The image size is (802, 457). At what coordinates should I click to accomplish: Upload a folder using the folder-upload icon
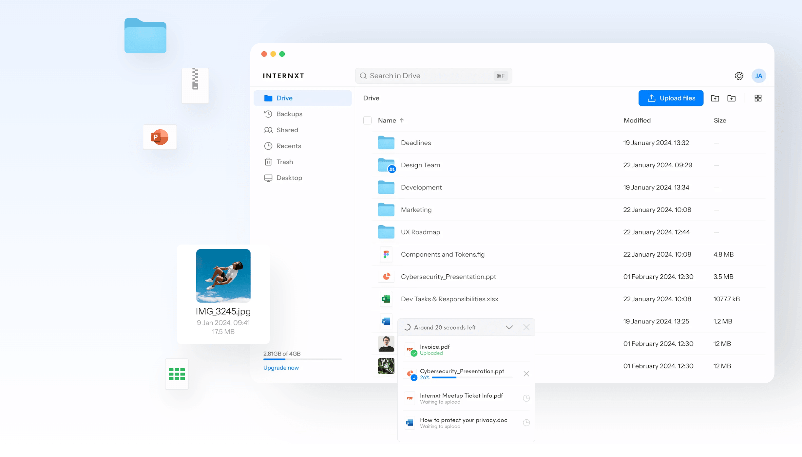[715, 98]
